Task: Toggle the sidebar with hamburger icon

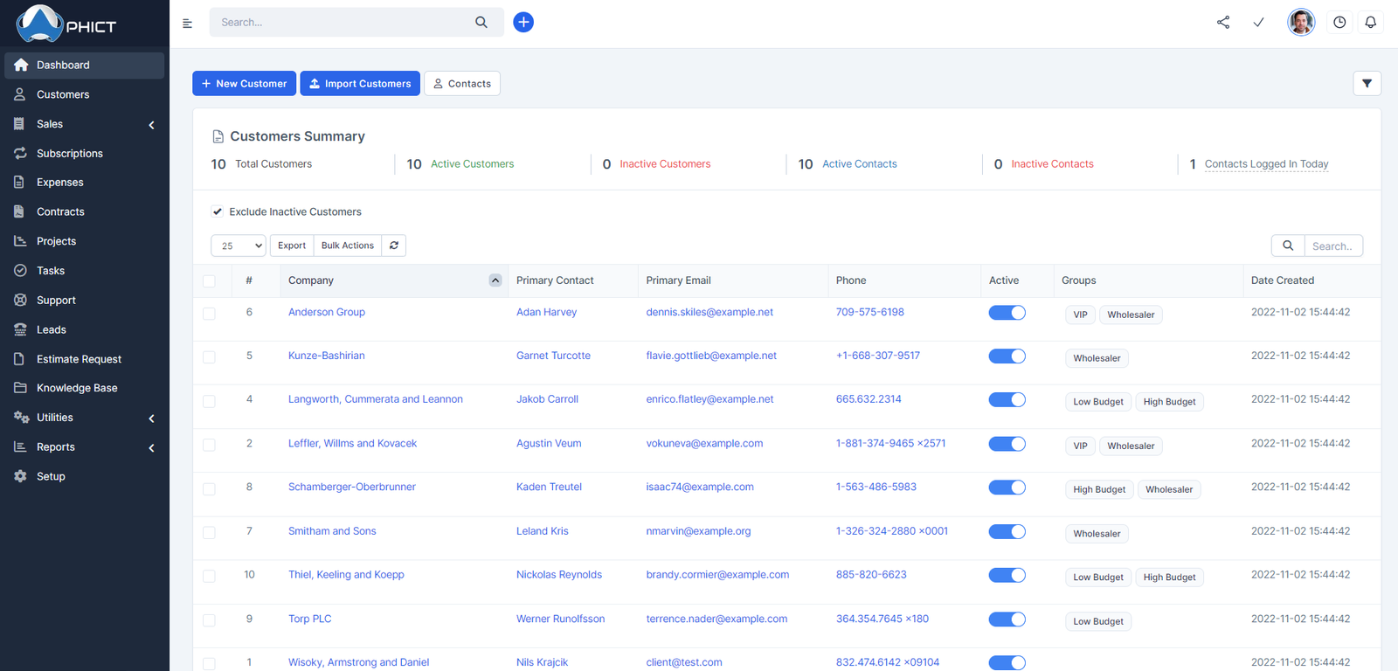Action: 187,24
